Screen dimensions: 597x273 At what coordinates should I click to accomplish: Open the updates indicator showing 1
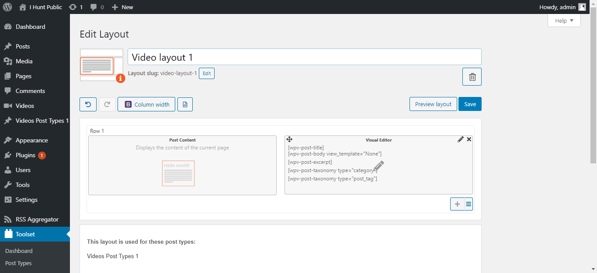pyautogui.click(x=76, y=7)
